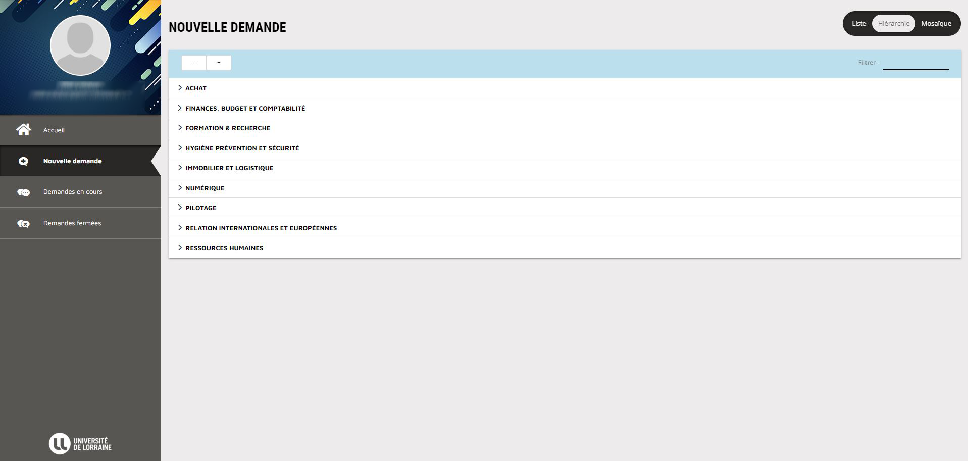The height and width of the screenshot is (461, 968).
Task: Click the Demandes en cours chat icon
Action: pos(23,192)
